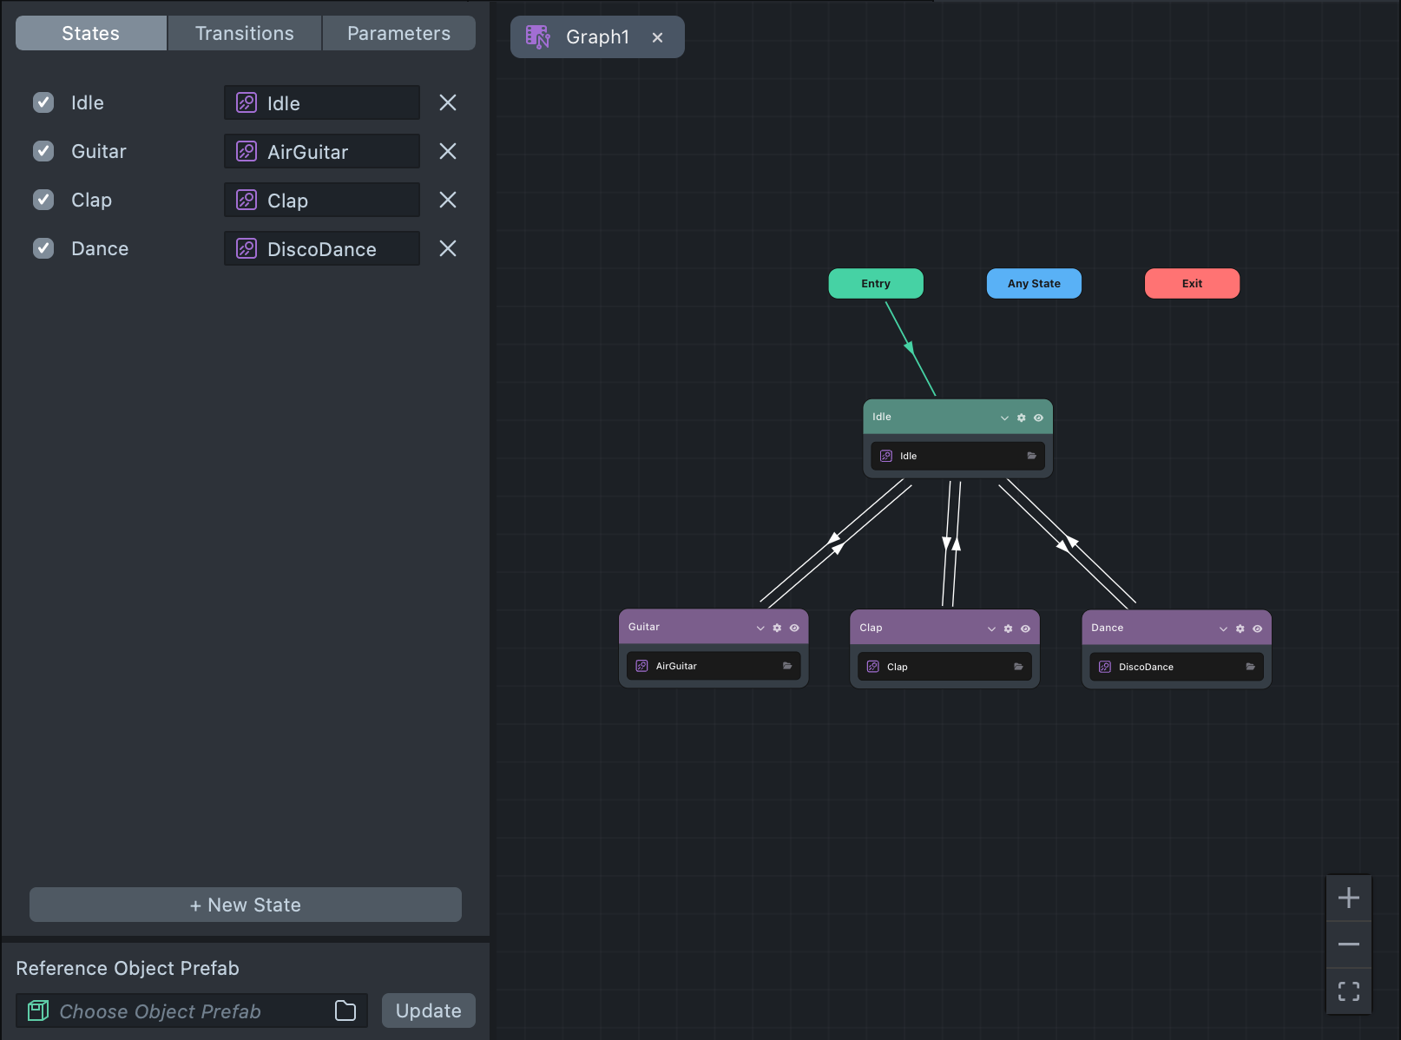The image size is (1401, 1040).
Task: Toggle the Guitar state checkbox
Action: [x=43, y=151]
